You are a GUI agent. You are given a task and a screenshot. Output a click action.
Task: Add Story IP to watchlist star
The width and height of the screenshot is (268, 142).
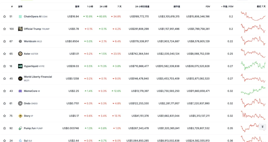[x=4, y=116]
